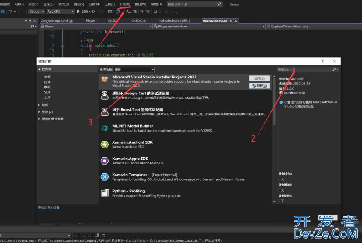Click the folder-with-gear toolbar icon
This screenshot has width=362, height=243.
click(110, 11)
